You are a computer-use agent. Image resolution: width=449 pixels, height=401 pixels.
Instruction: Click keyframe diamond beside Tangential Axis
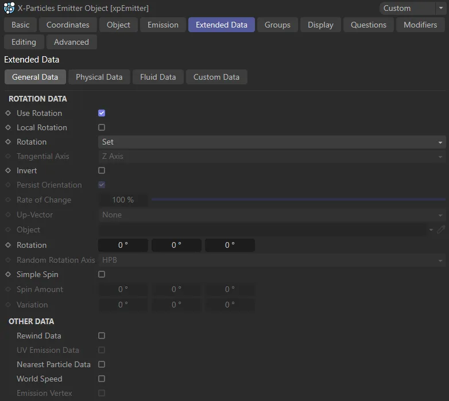[8, 156]
